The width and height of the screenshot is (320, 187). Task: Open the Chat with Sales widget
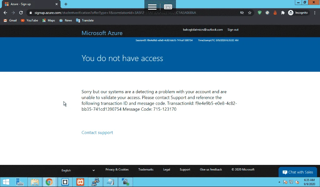click(298, 172)
